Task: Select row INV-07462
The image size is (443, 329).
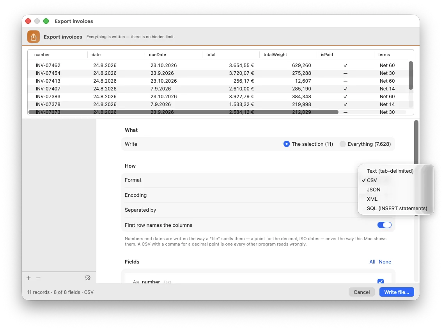Action: pos(218,65)
